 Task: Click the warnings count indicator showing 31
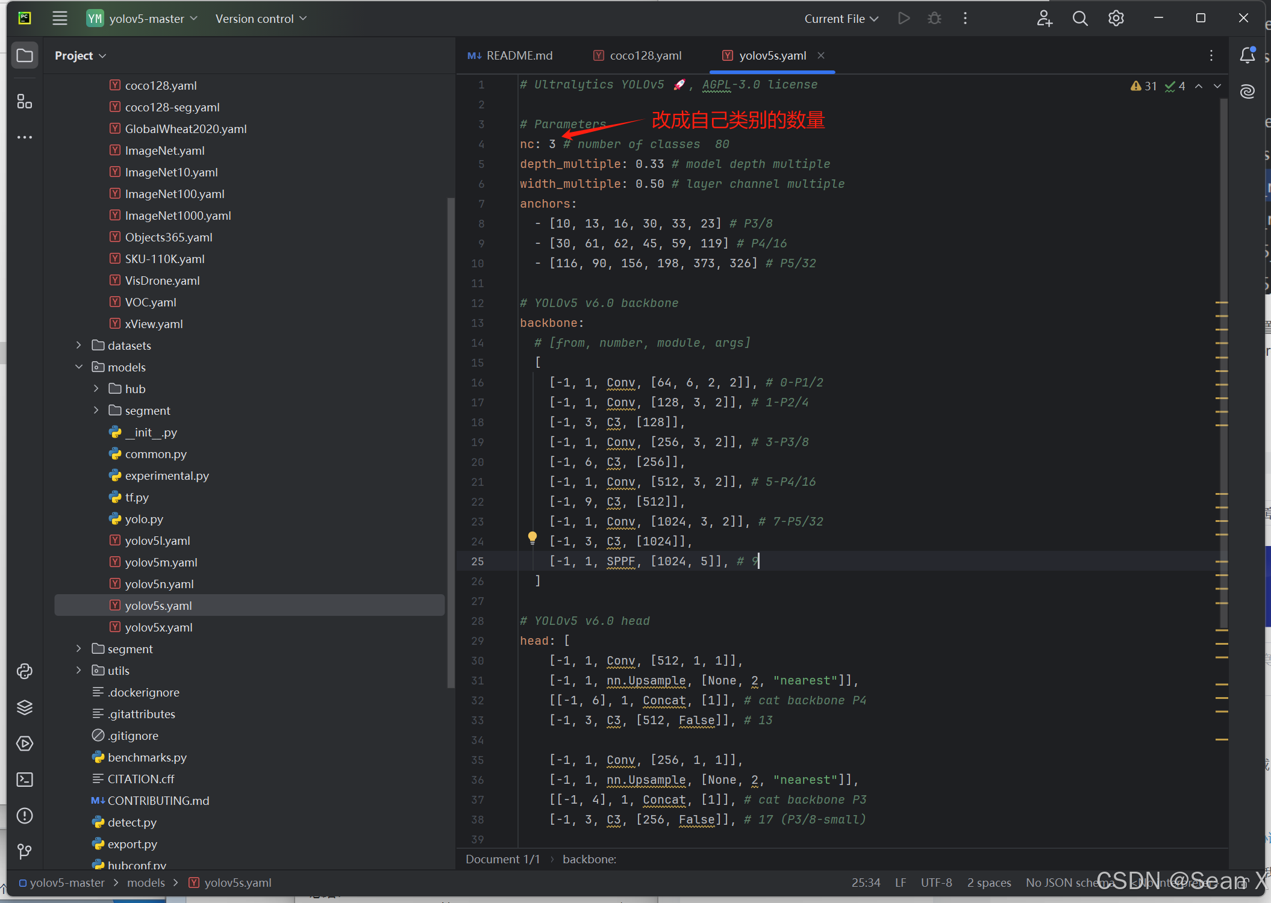coord(1144,86)
